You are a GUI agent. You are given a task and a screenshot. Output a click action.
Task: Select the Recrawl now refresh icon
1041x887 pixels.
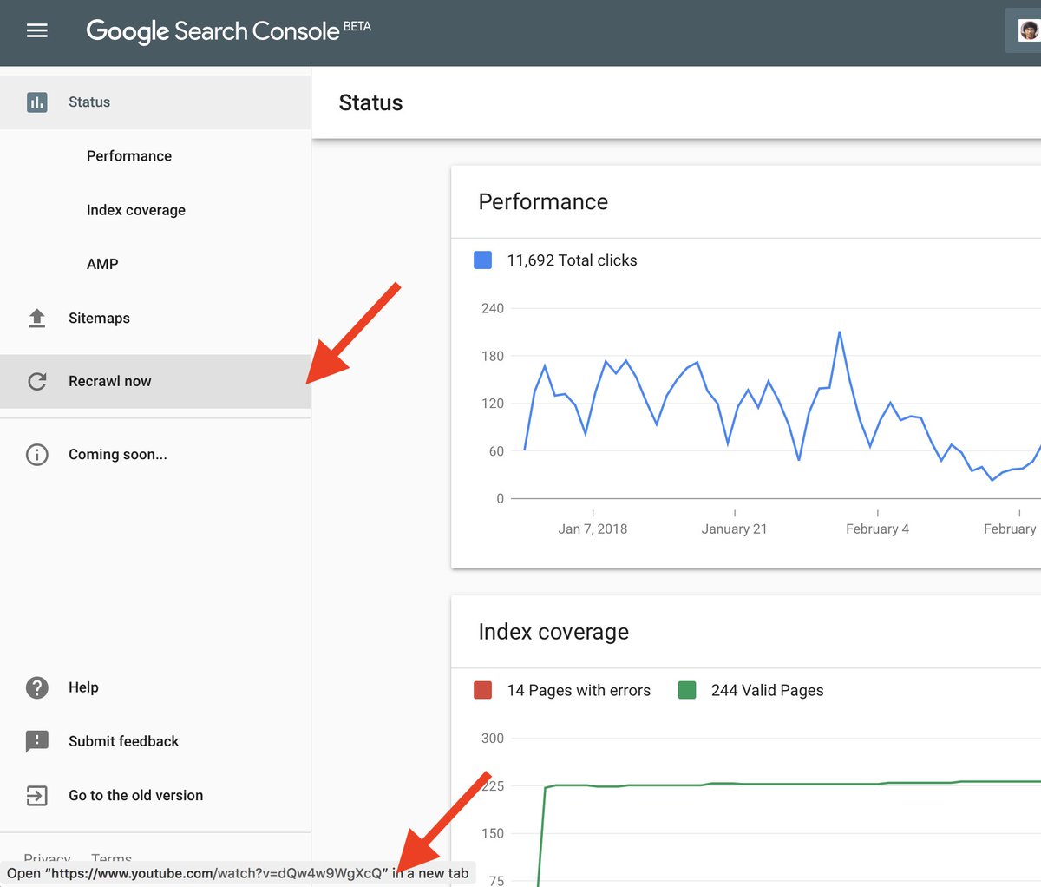tap(36, 380)
